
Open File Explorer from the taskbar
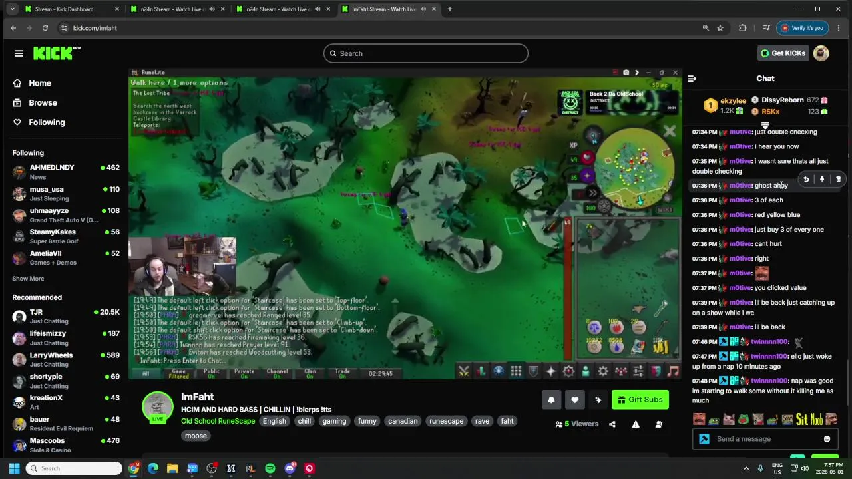pyautogui.click(x=172, y=468)
